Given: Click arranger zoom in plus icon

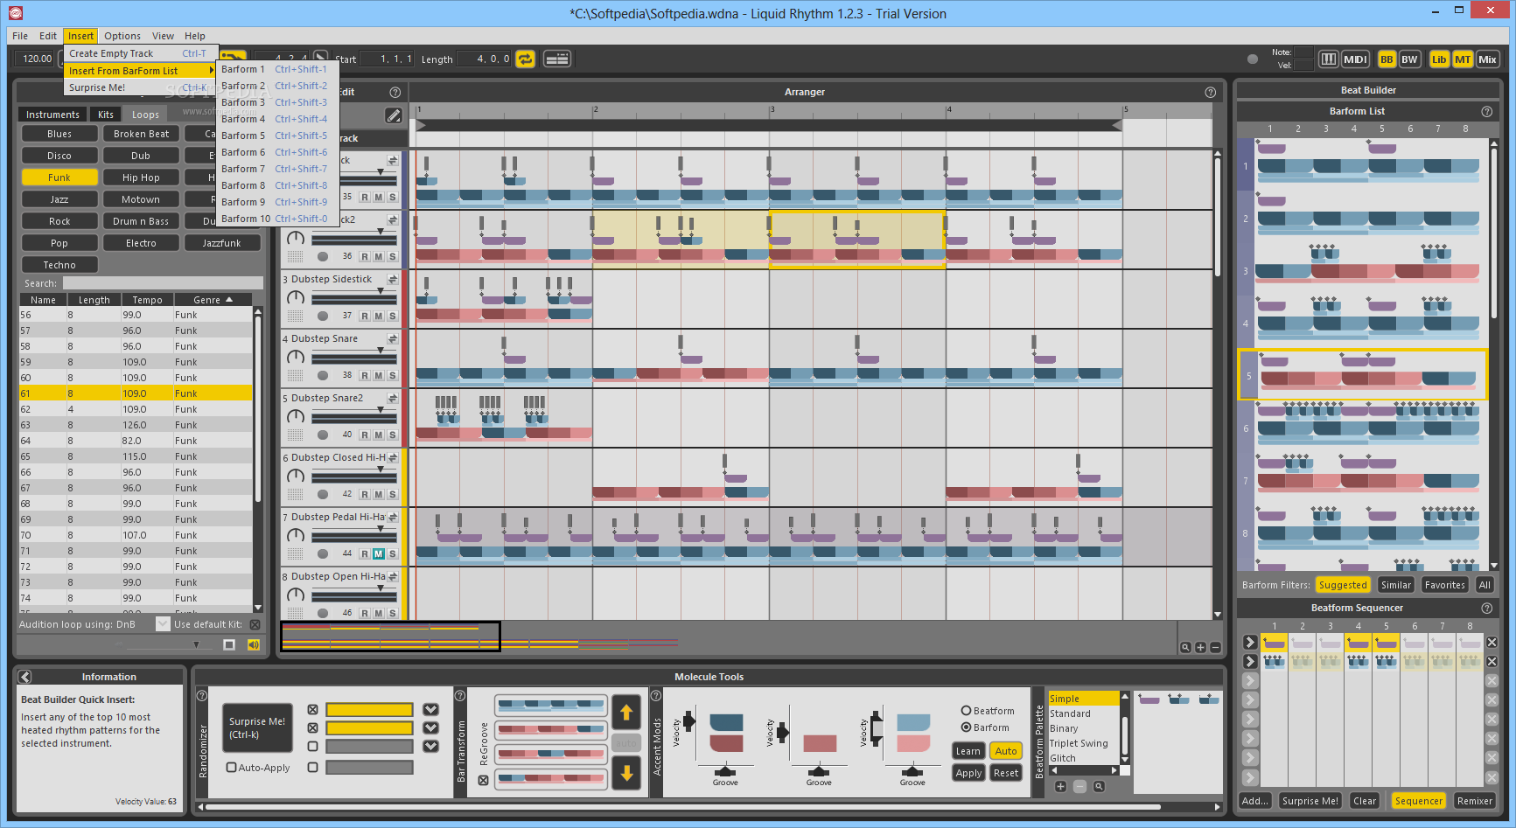Looking at the screenshot, I should click(x=1200, y=647).
